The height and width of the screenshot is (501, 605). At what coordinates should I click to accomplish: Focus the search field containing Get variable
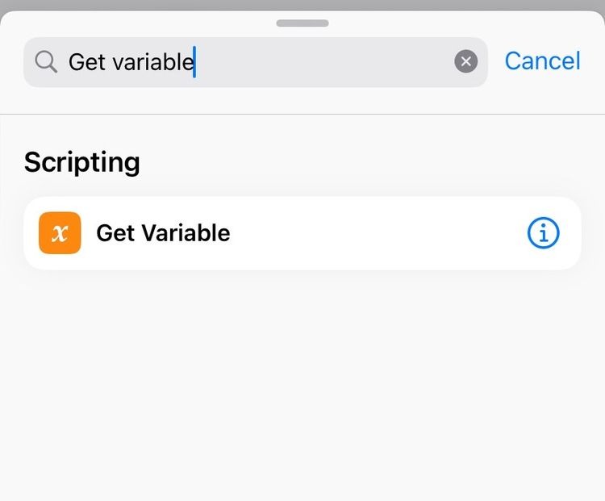pos(256,62)
